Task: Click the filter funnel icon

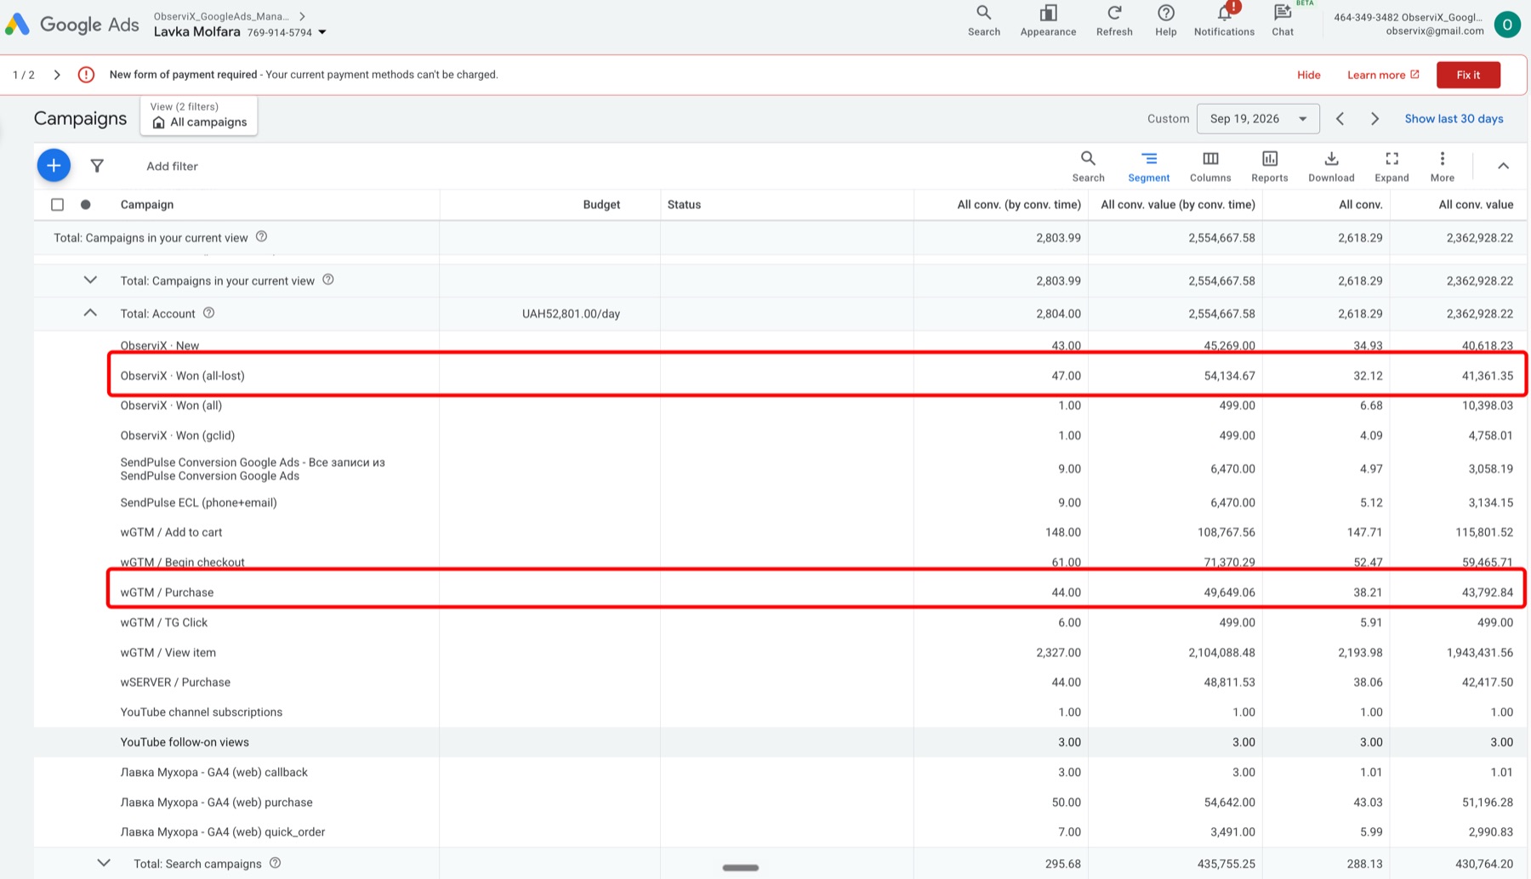Action: point(97,166)
